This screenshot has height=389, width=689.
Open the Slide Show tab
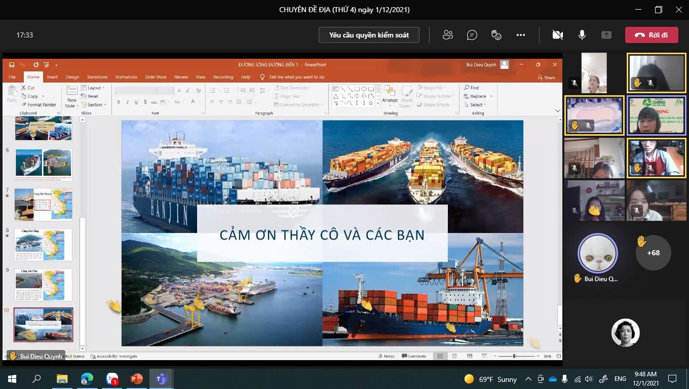click(156, 76)
